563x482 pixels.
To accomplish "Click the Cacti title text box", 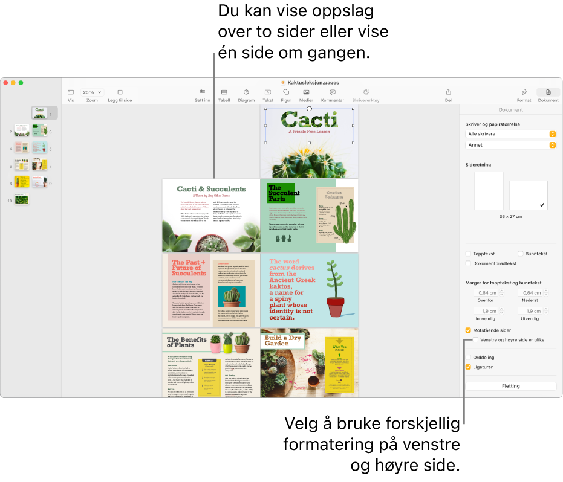I will pos(309,126).
